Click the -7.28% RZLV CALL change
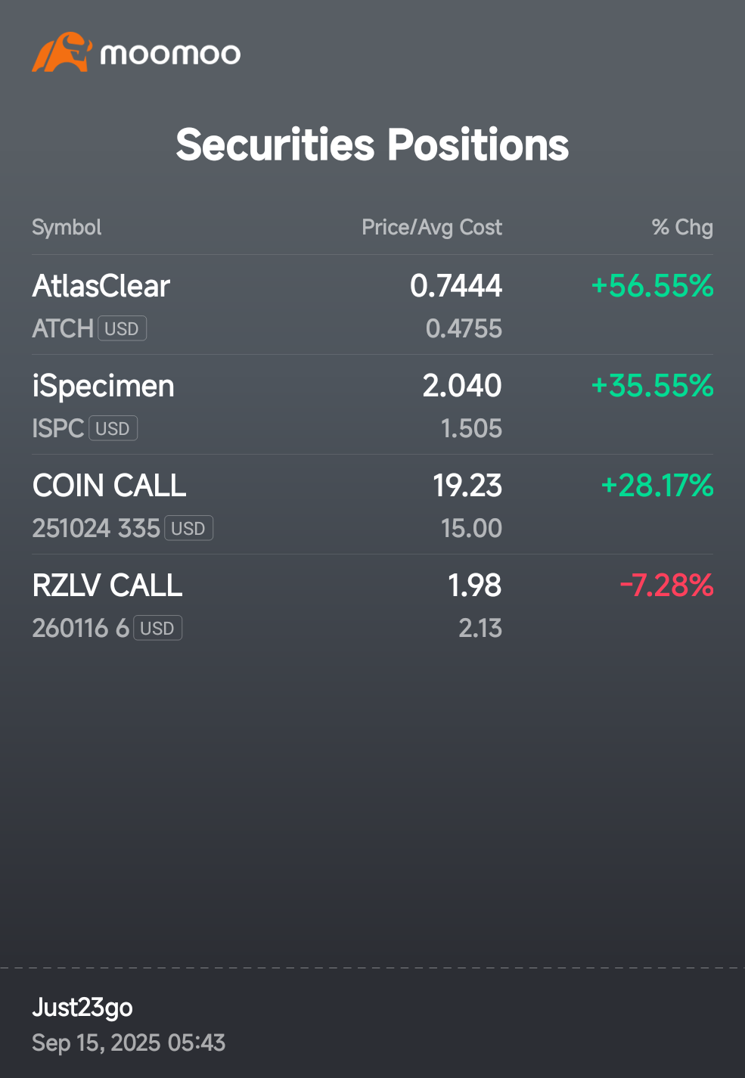 click(x=666, y=586)
